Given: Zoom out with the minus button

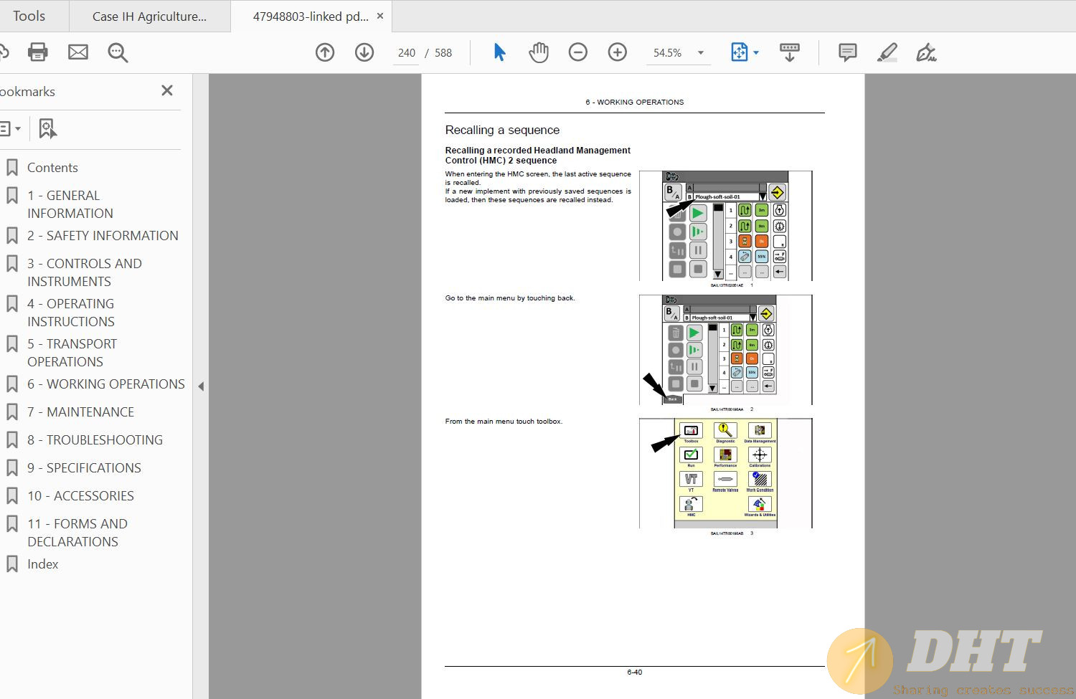Looking at the screenshot, I should (577, 52).
